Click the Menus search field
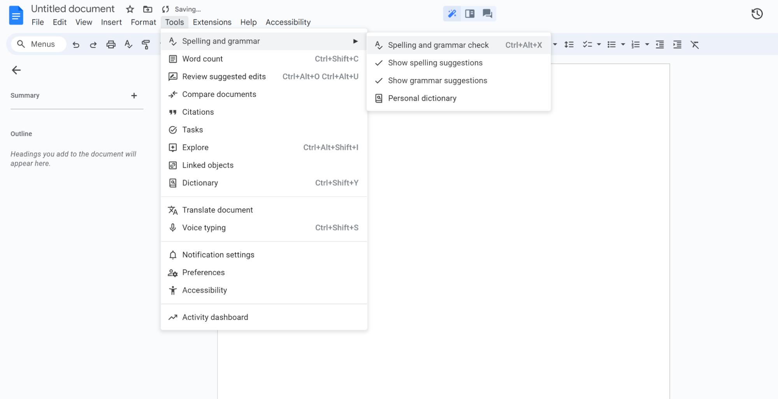This screenshot has width=778, height=399. click(x=38, y=44)
